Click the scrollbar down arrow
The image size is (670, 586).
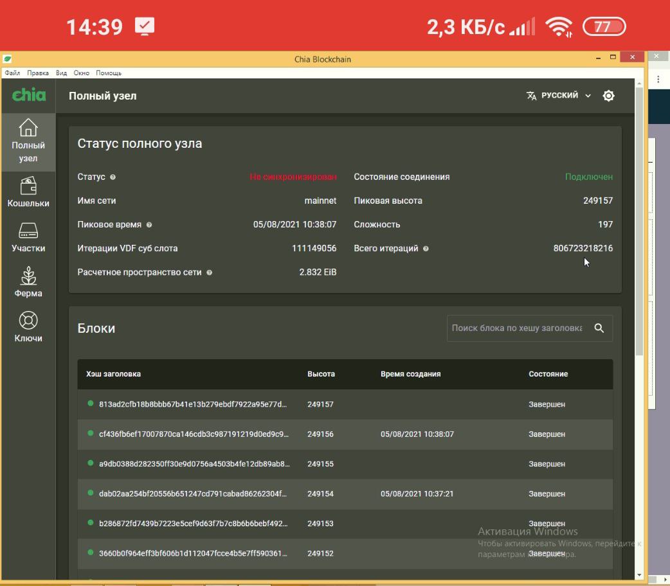639,575
